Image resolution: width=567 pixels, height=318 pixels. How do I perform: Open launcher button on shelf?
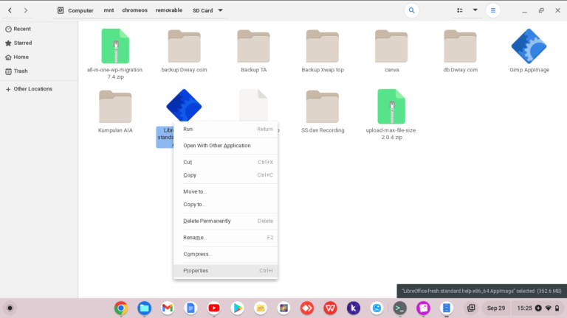[x=10, y=308]
